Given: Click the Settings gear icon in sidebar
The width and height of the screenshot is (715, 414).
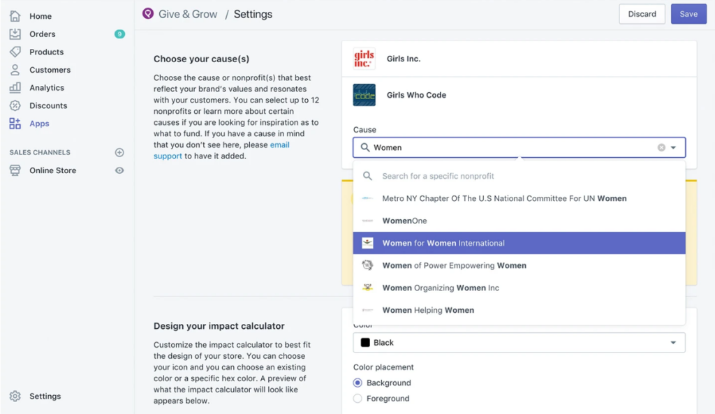Looking at the screenshot, I should 15,397.
